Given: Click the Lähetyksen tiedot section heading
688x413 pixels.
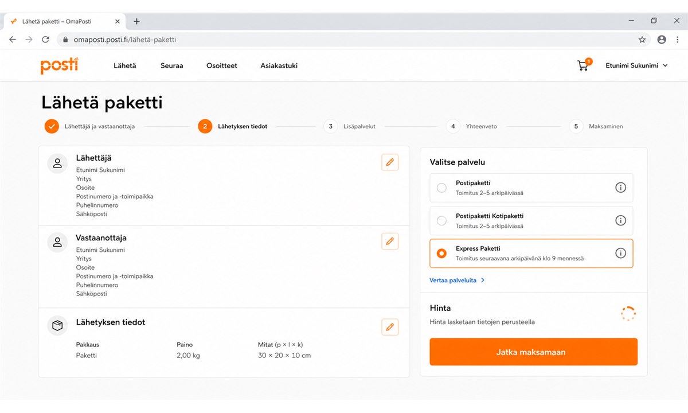Looking at the screenshot, I should (111, 322).
